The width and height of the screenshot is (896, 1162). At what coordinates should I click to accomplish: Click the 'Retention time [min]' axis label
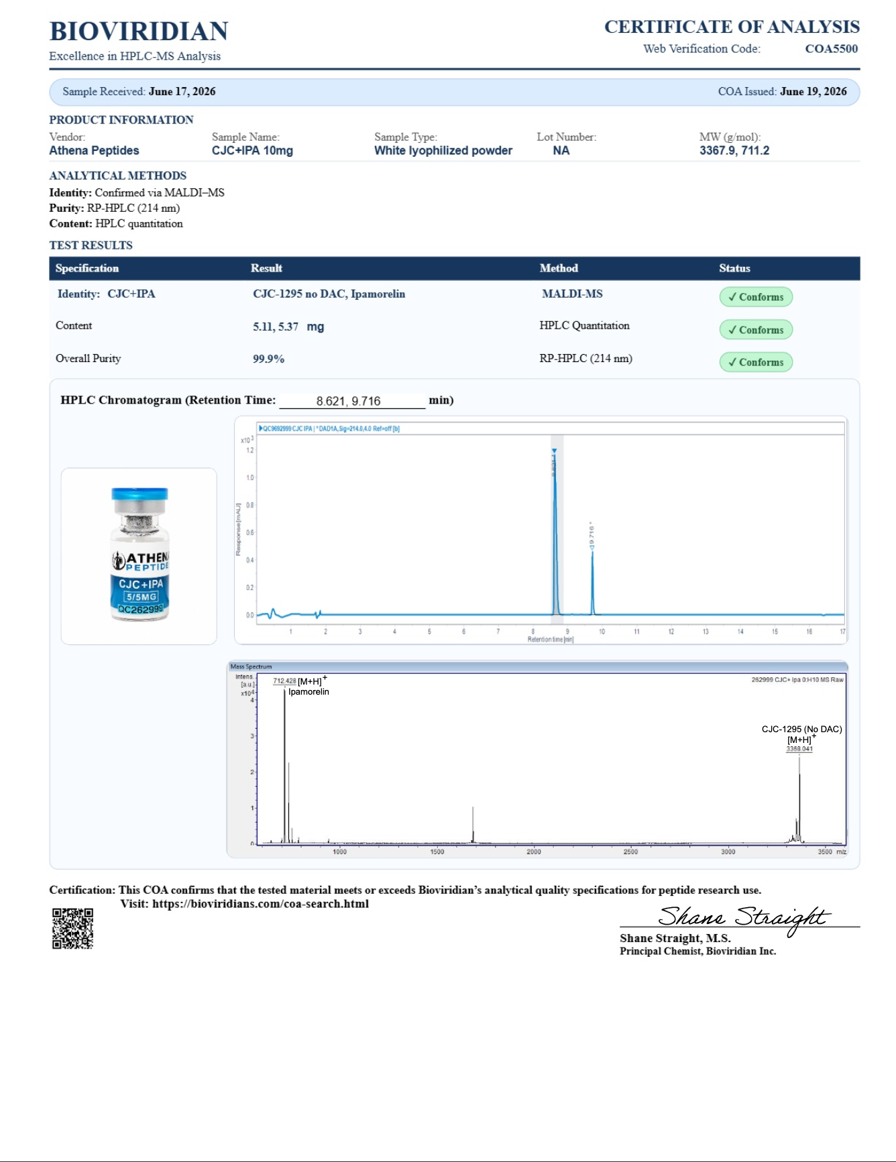551,640
